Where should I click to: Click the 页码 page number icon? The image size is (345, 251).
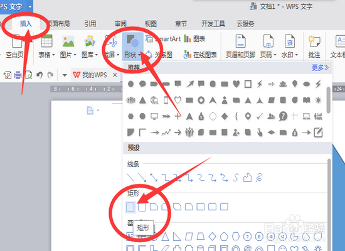click(x=268, y=41)
